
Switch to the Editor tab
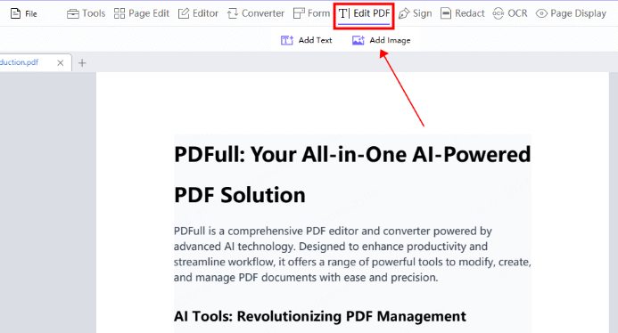pyautogui.click(x=198, y=13)
